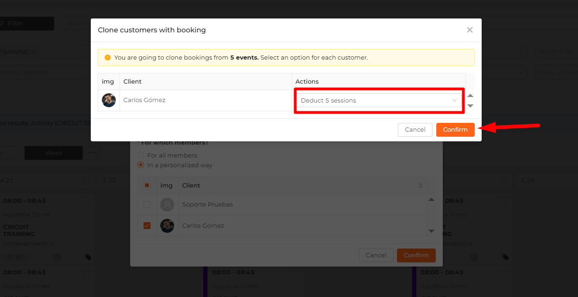Click the T 22 day header label

tap(109, 181)
